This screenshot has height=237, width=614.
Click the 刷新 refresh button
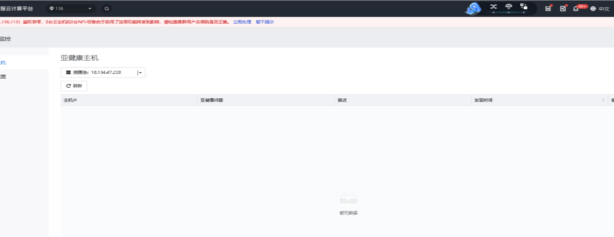[x=74, y=86]
